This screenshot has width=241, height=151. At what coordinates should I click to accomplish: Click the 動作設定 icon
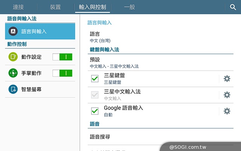tap(13, 57)
